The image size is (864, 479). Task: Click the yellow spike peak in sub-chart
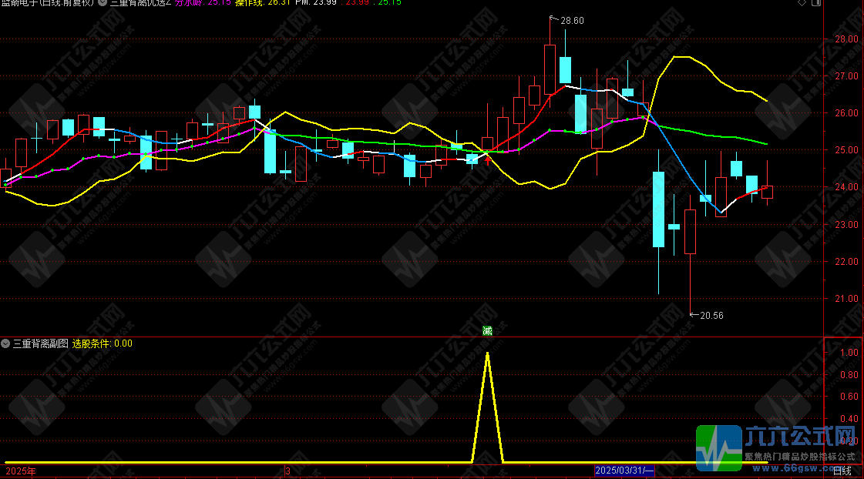(487, 353)
